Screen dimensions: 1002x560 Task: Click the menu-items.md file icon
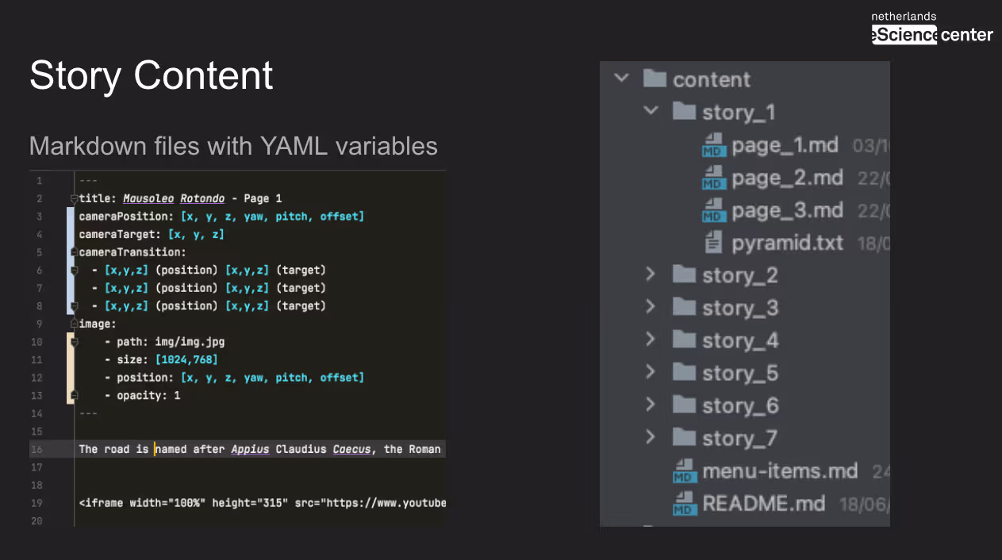[685, 471]
